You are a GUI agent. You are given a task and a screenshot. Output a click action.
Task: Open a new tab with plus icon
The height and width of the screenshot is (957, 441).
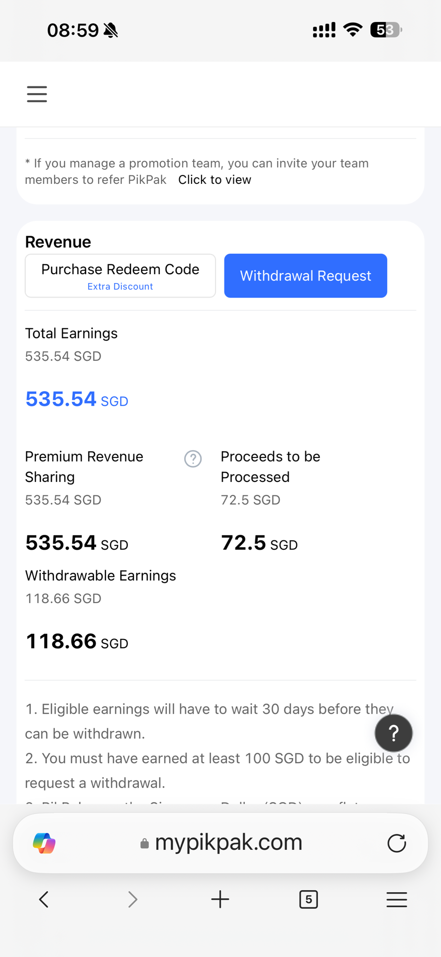pyautogui.click(x=220, y=900)
